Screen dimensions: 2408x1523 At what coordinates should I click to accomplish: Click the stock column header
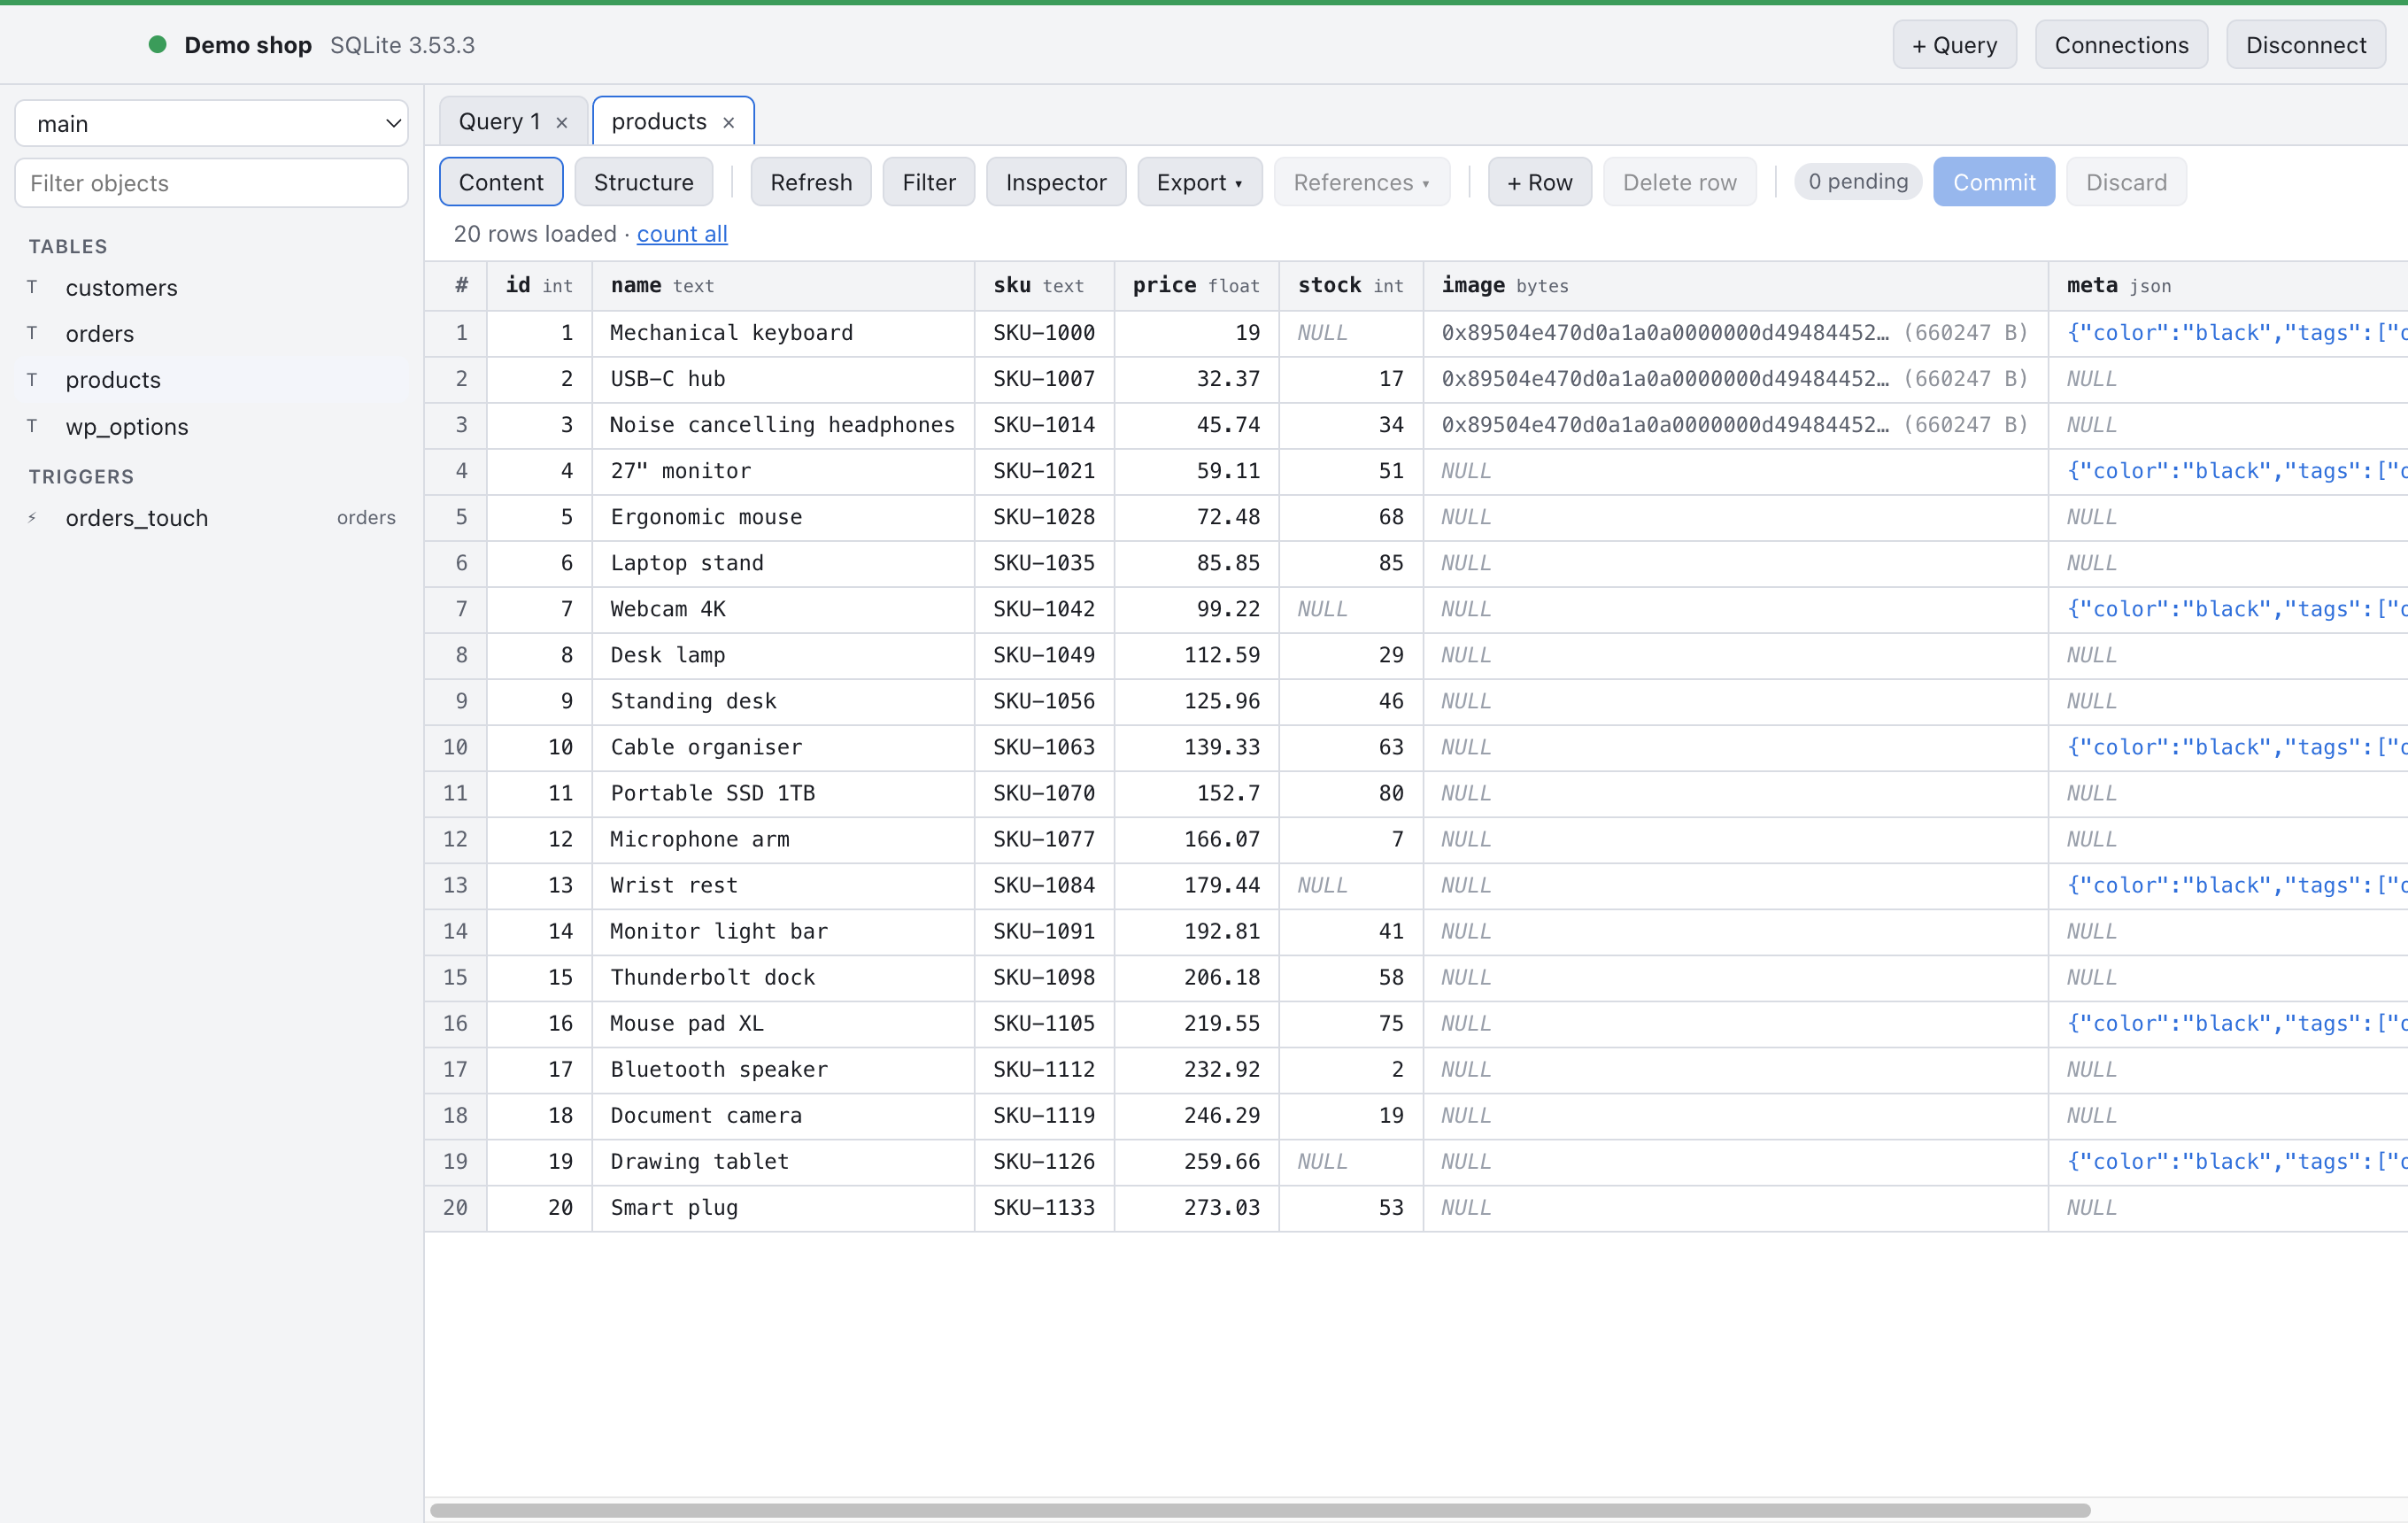click(x=1351, y=286)
